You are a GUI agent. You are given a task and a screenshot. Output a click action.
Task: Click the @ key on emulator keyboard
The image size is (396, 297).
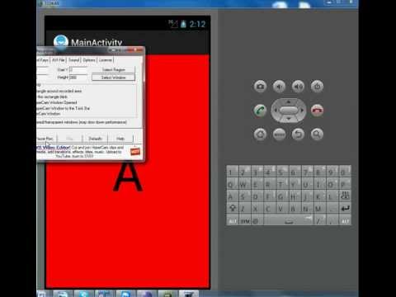coord(257,221)
